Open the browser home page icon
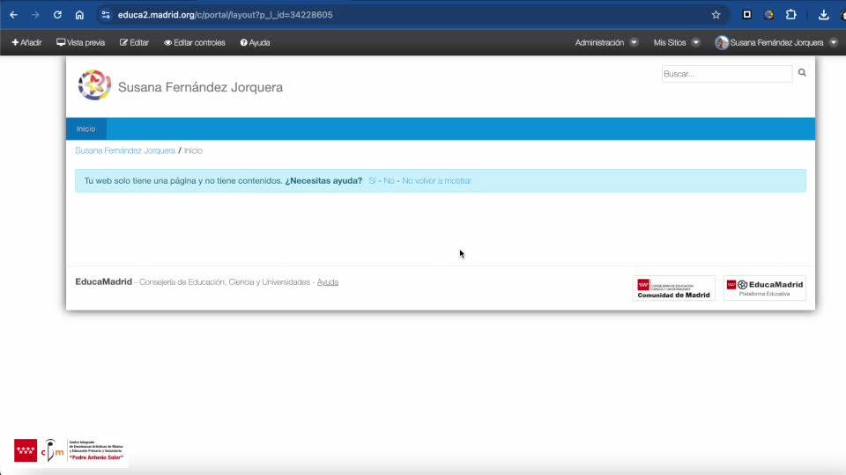This screenshot has height=475, width=846. [x=79, y=15]
